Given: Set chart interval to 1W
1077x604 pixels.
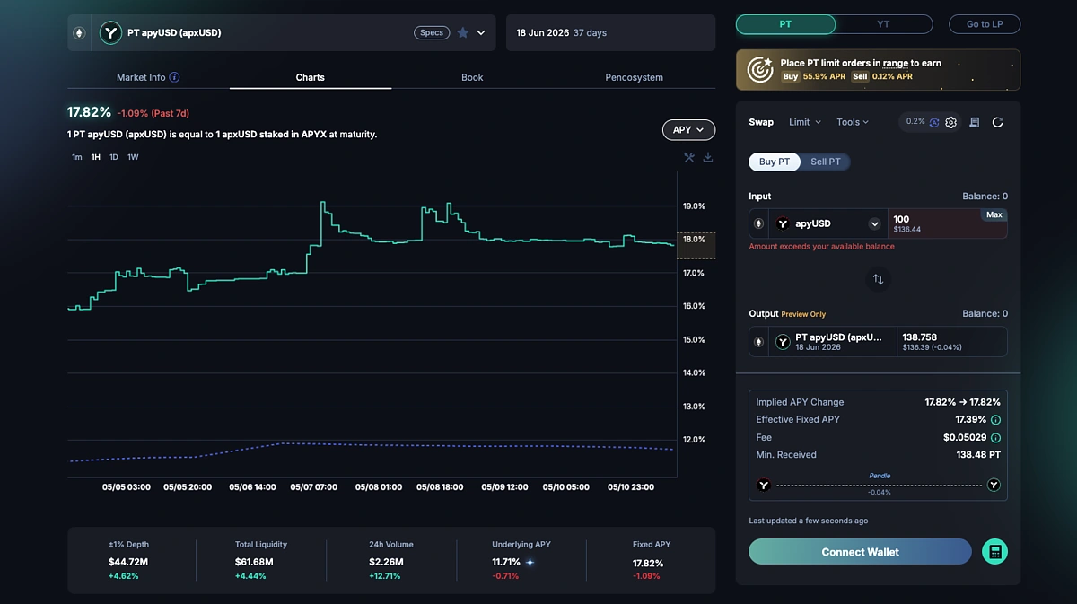Looking at the screenshot, I should [x=133, y=157].
